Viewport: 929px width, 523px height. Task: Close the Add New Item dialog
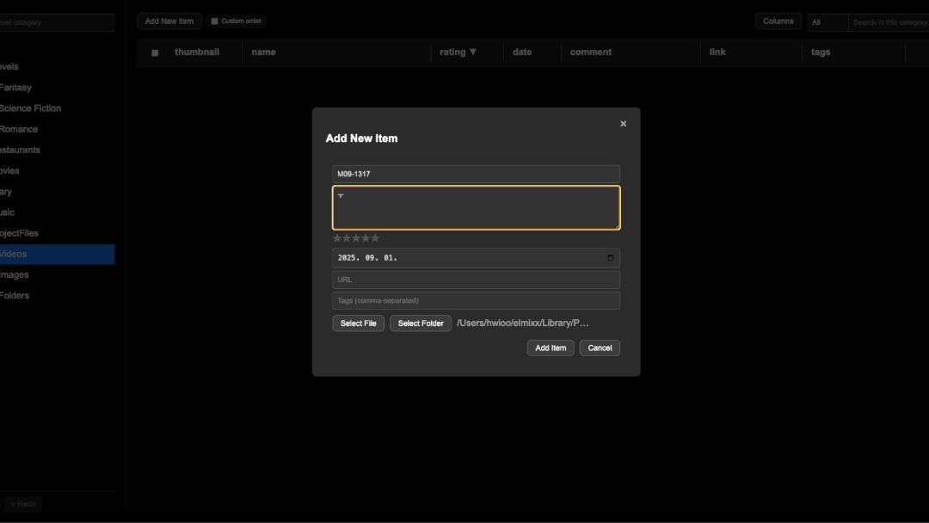pos(623,124)
